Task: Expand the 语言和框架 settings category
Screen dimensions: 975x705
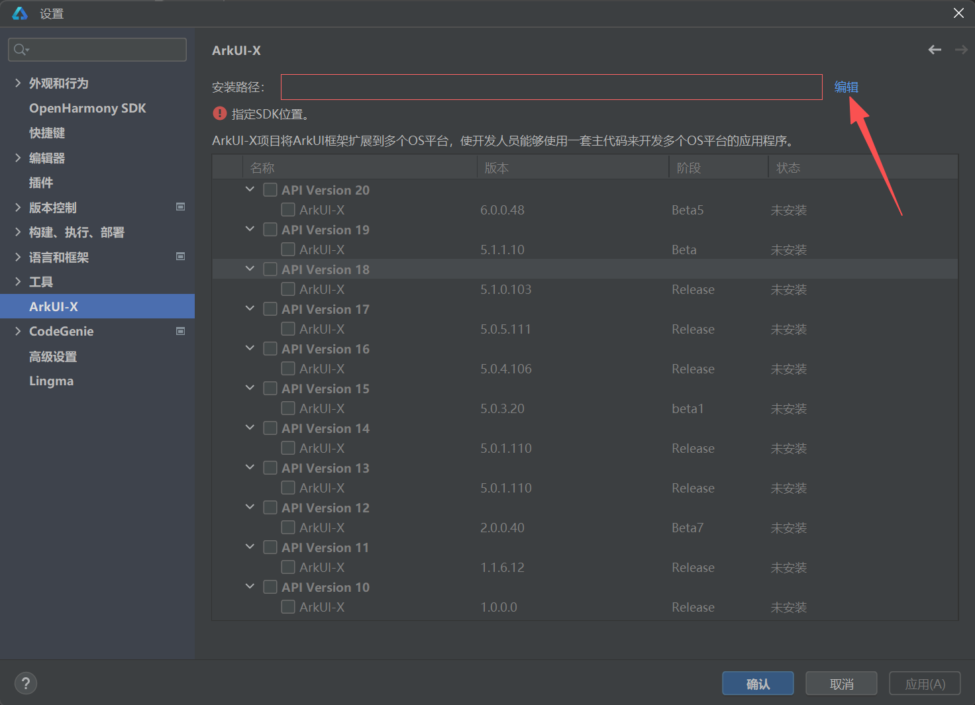Action: 18,257
